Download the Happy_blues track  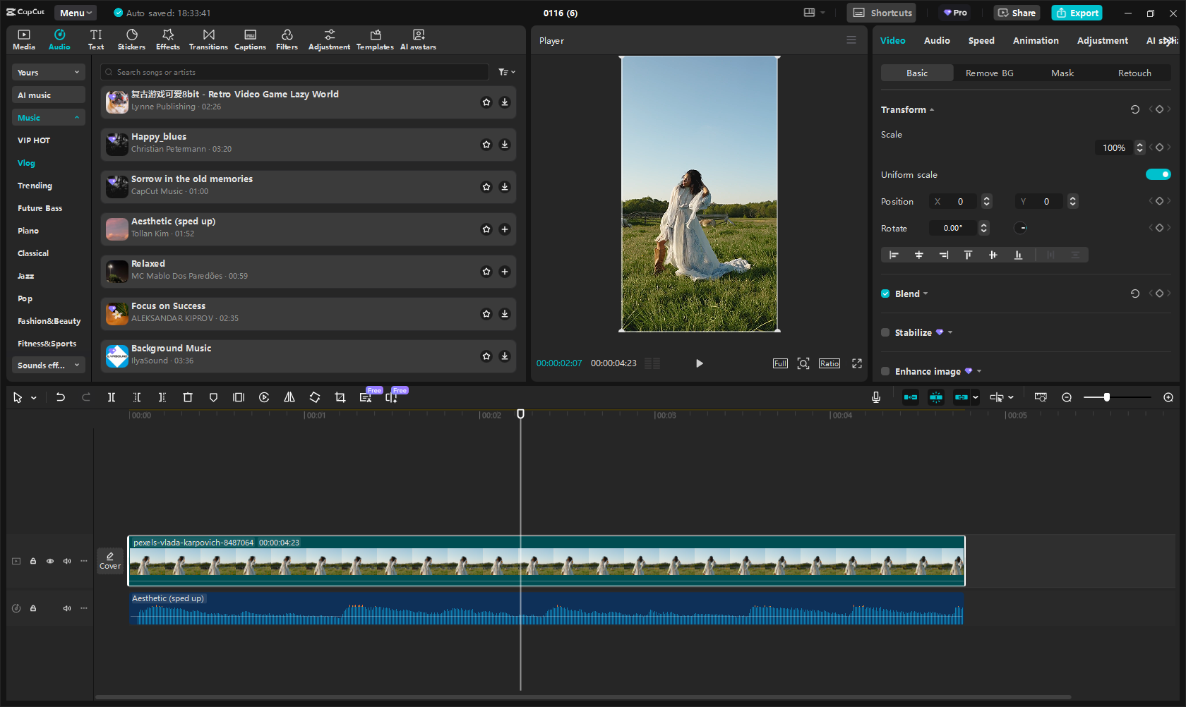[505, 145]
